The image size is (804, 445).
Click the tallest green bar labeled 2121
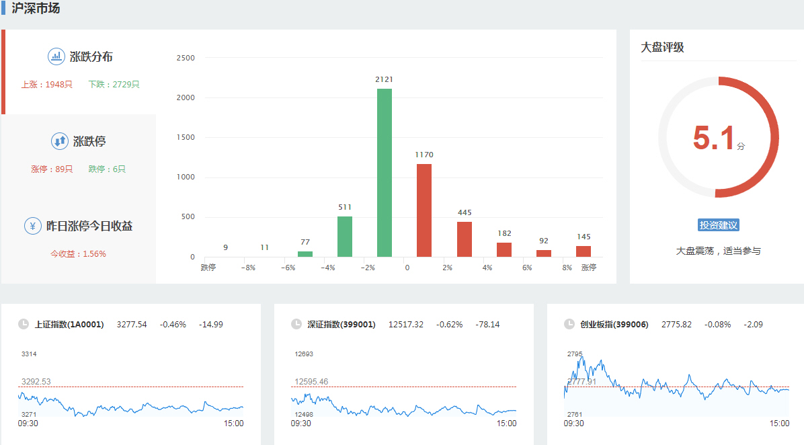385,173
